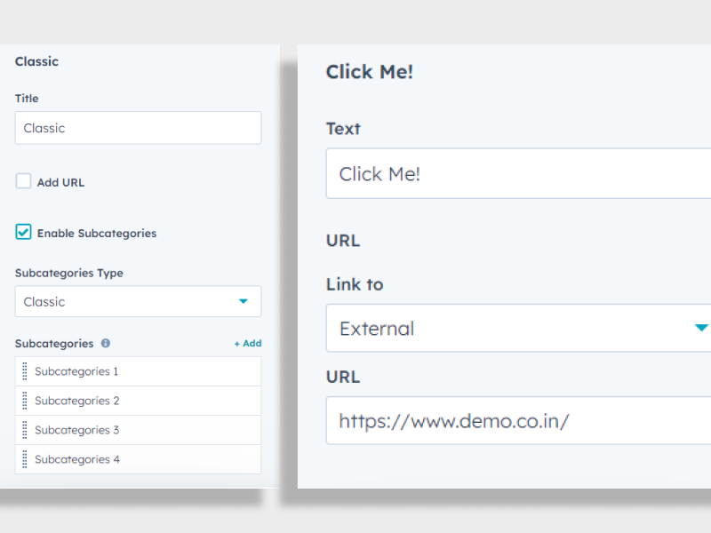Click the + Add subcategories link
711x533 pixels.
pos(247,343)
